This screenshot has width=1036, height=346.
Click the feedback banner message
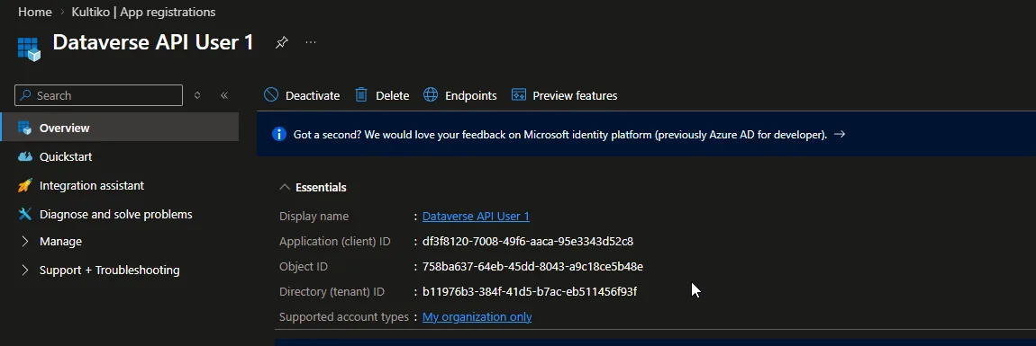(x=560, y=135)
